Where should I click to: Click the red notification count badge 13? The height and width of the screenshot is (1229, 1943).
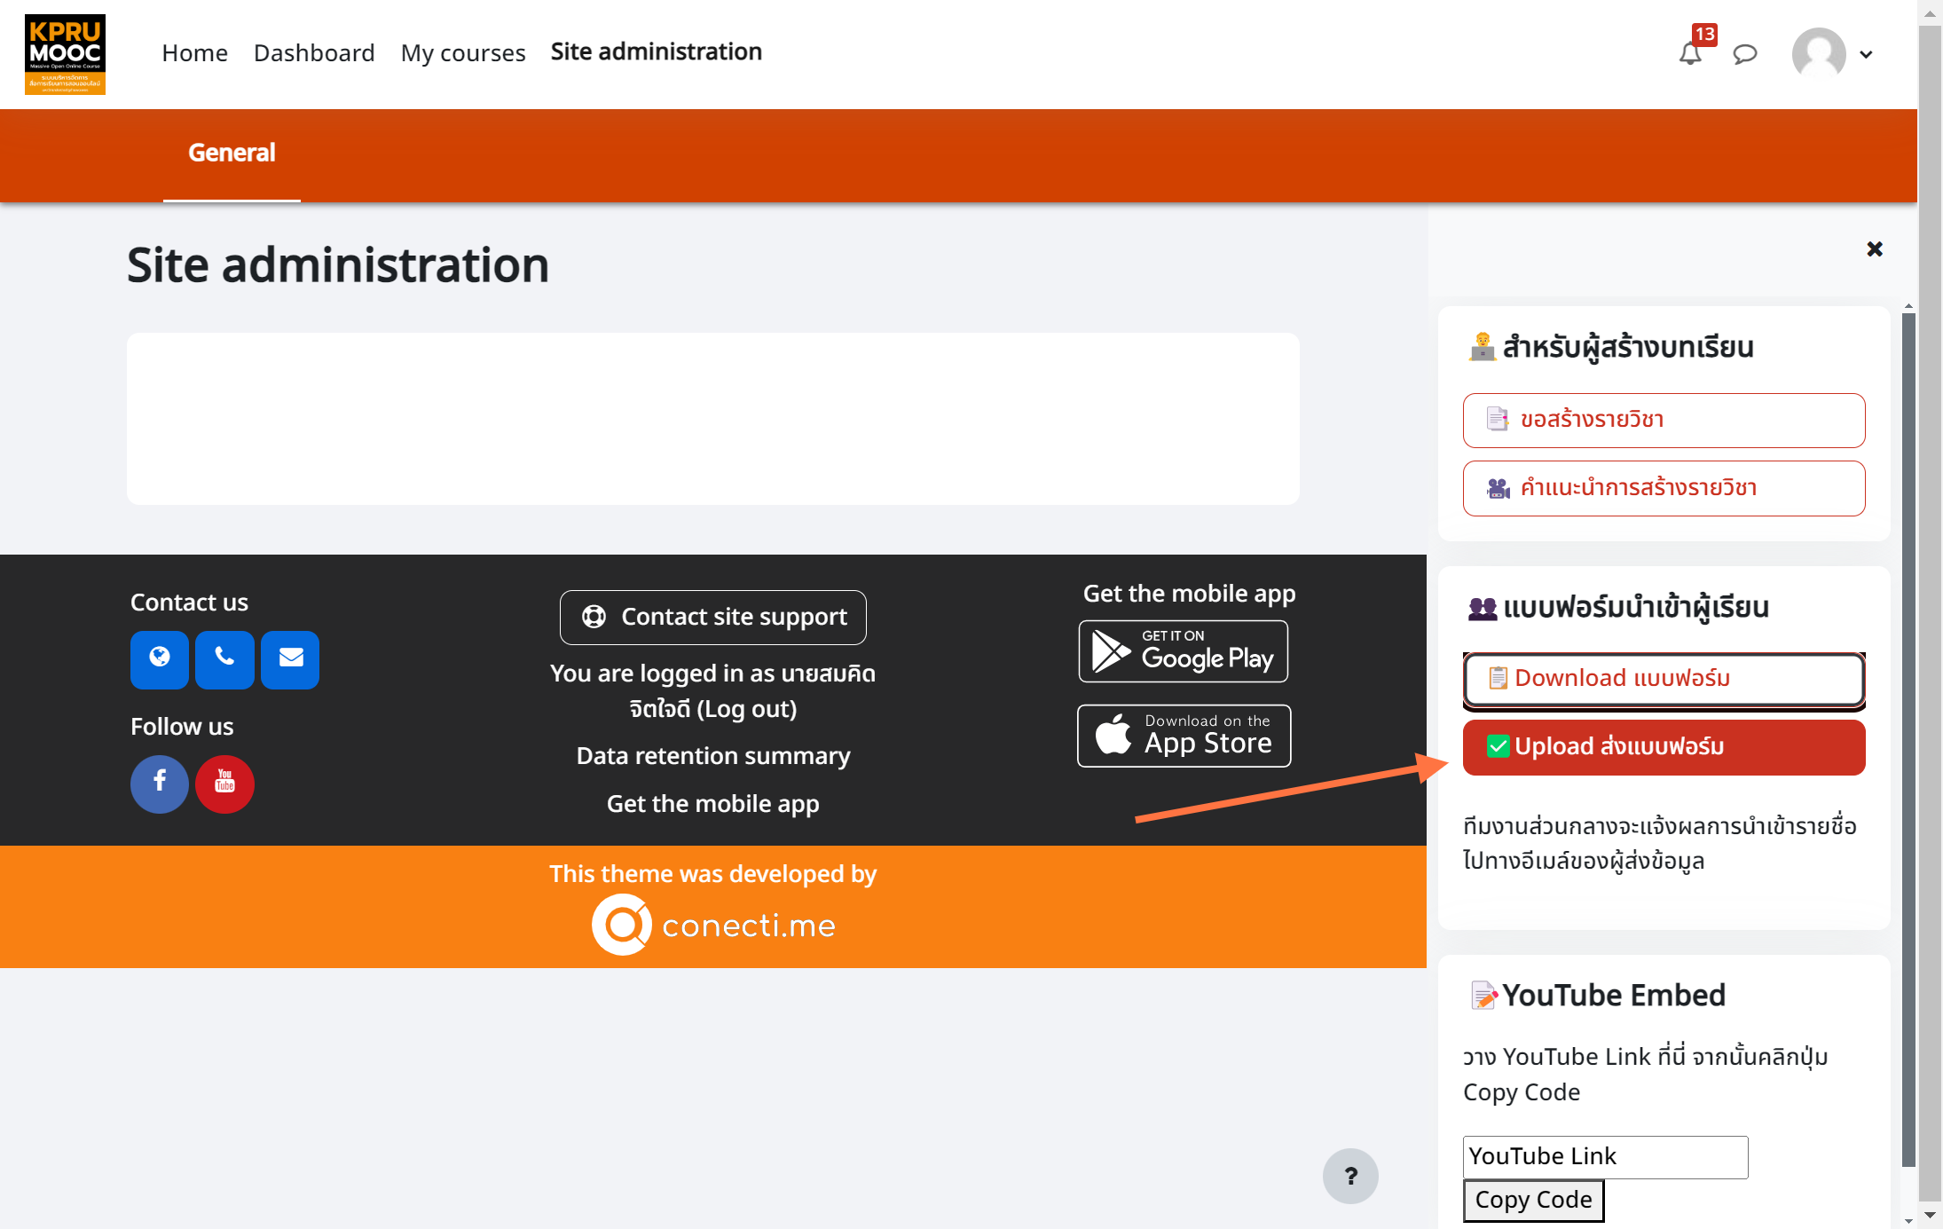pyautogui.click(x=1704, y=35)
